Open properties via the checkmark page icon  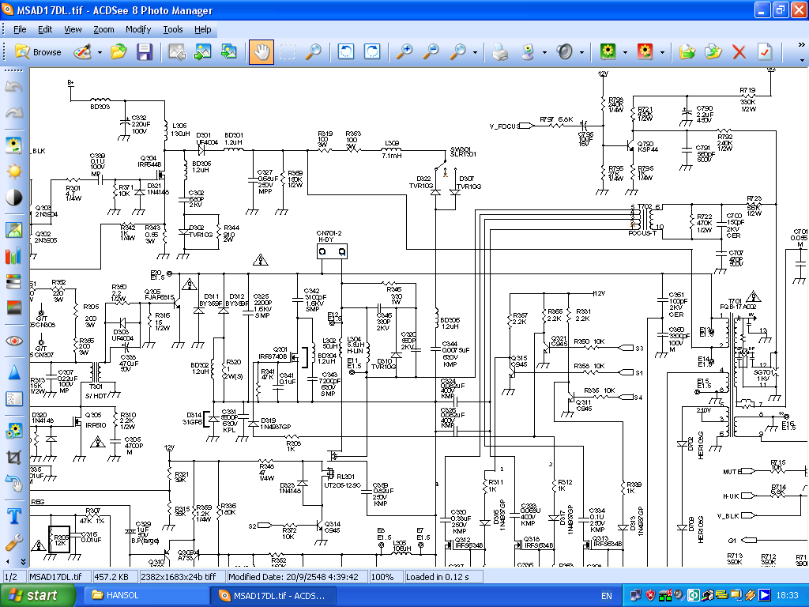click(x=765, y=52)
